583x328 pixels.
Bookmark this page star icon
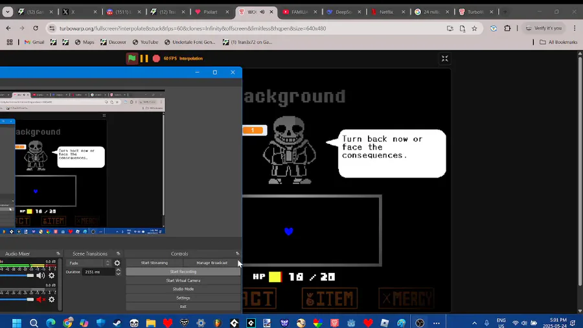pyautogui.click(x=474, y=29)
